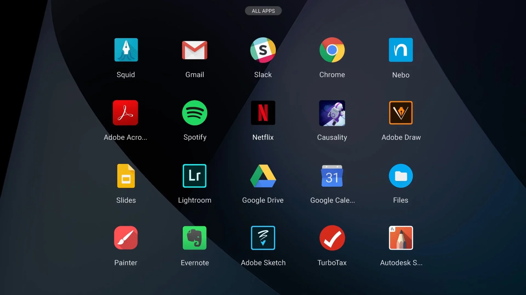Launch the Painter app
The width and height of the screenshot is (526, 295).
pyautogui.click(x=126, y=238)
